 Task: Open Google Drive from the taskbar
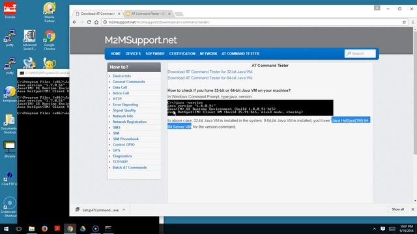tap(83, 229)
